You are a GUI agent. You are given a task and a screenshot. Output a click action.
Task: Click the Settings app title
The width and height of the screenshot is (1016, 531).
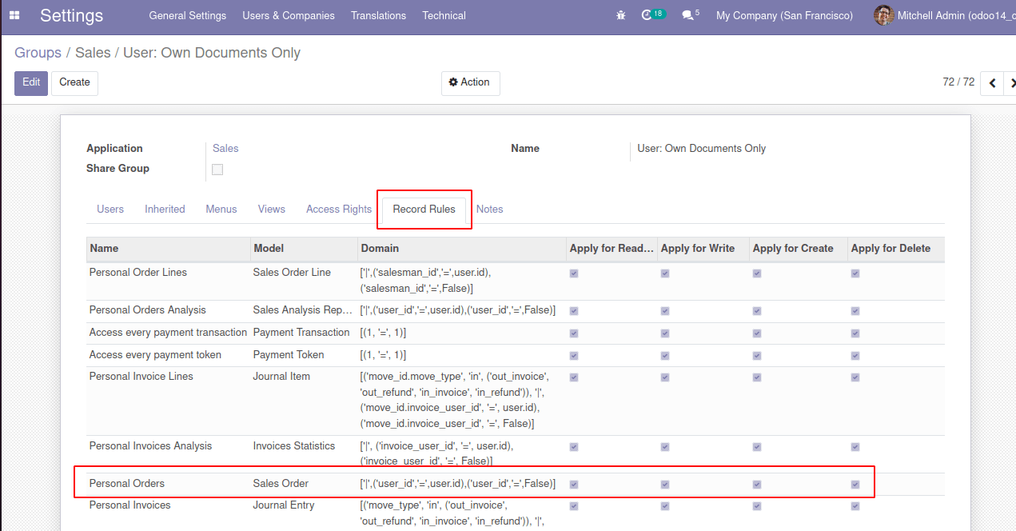pyautogui.click(x=71, y=15)
